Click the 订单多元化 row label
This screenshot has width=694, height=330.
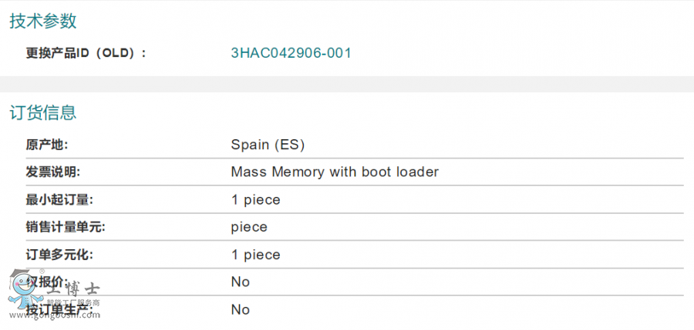tap(59, 255)
